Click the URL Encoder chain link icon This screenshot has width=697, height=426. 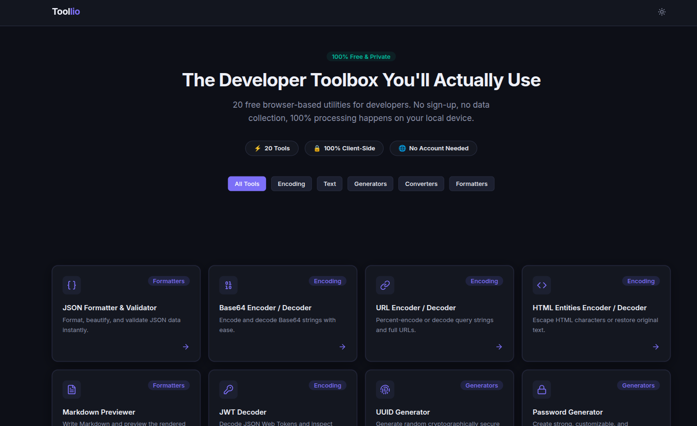pyautogui.click(x=385, y=285)
